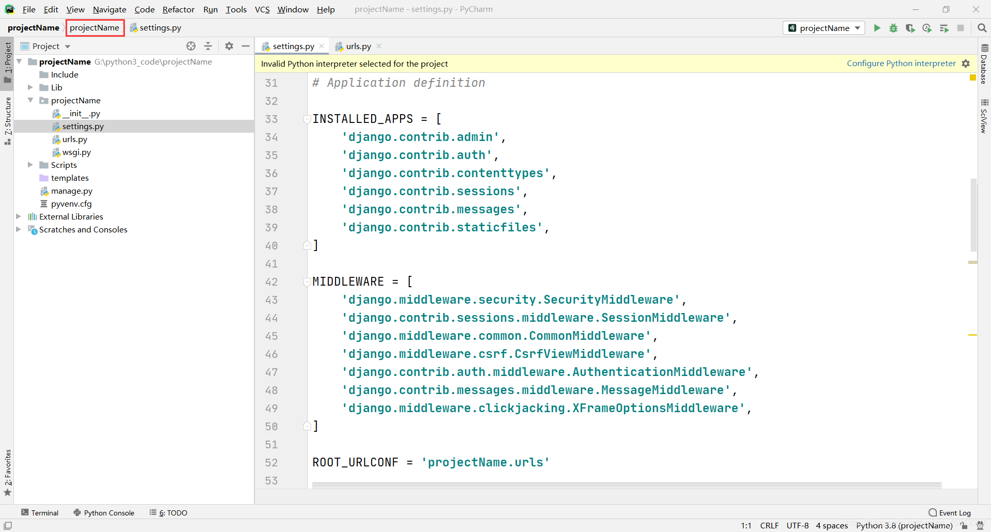Open the File menu
This screenshot has width=991, height=532.
pyautogui.click(x=29, y=9)
